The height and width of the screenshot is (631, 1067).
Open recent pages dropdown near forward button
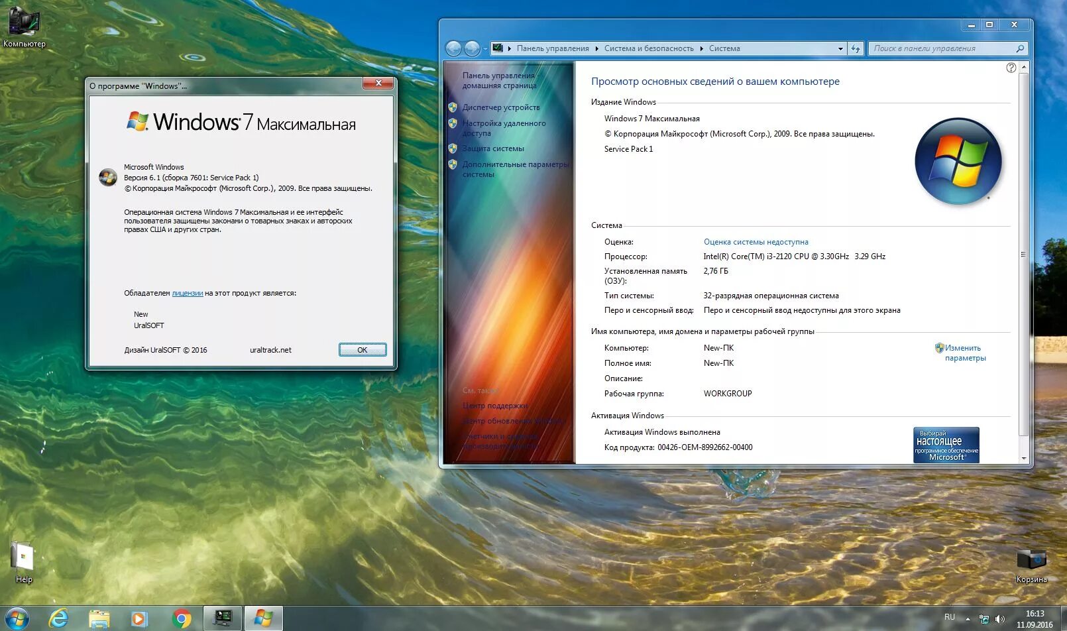point(485,48)
